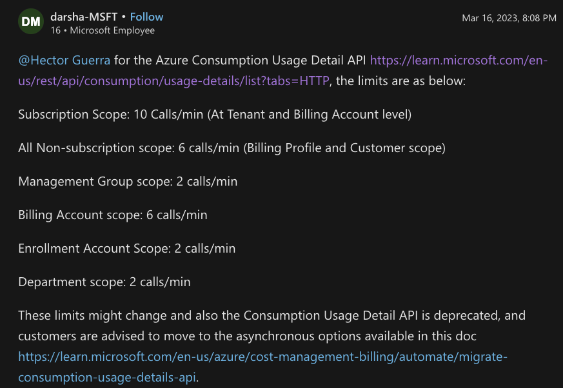Click the Billing Account scope text
This screenshot has width=563, height=388.
tap(113, 215)
